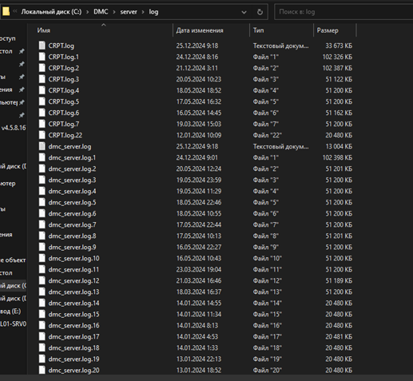Click the size 51 122 КБ cell
413x381 pixels.
339,79
